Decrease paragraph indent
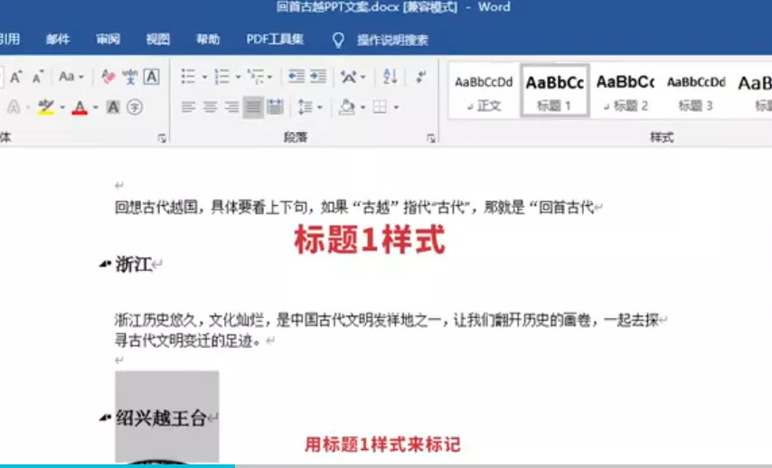The width and height of the screenshot is (772, 468). [296, 76]
